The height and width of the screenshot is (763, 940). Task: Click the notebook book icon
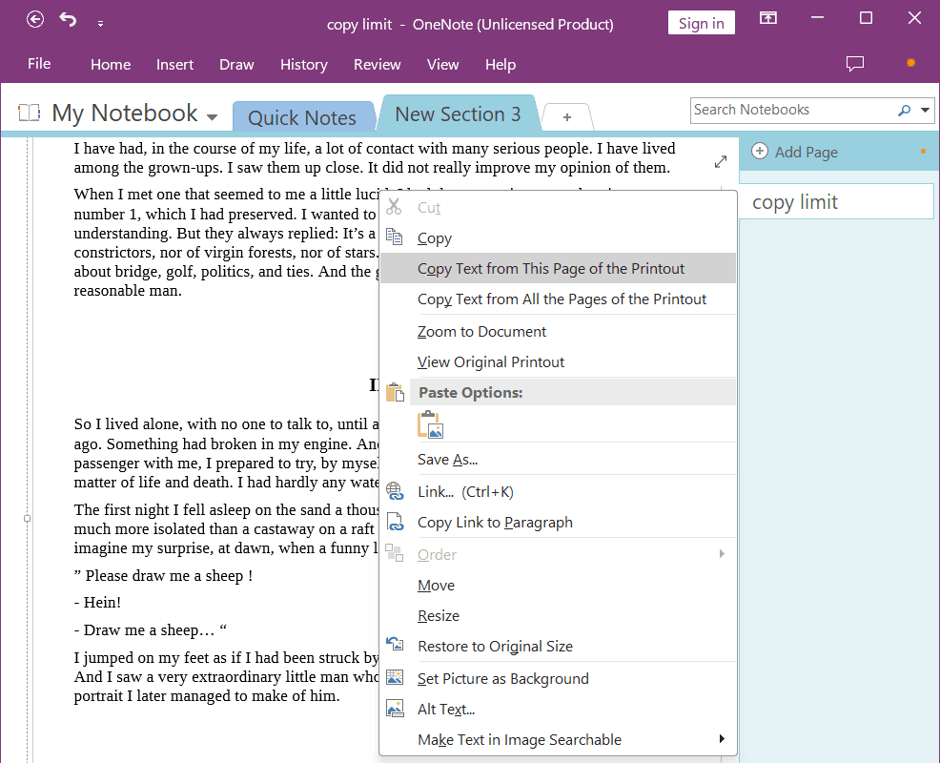point(29,113)
